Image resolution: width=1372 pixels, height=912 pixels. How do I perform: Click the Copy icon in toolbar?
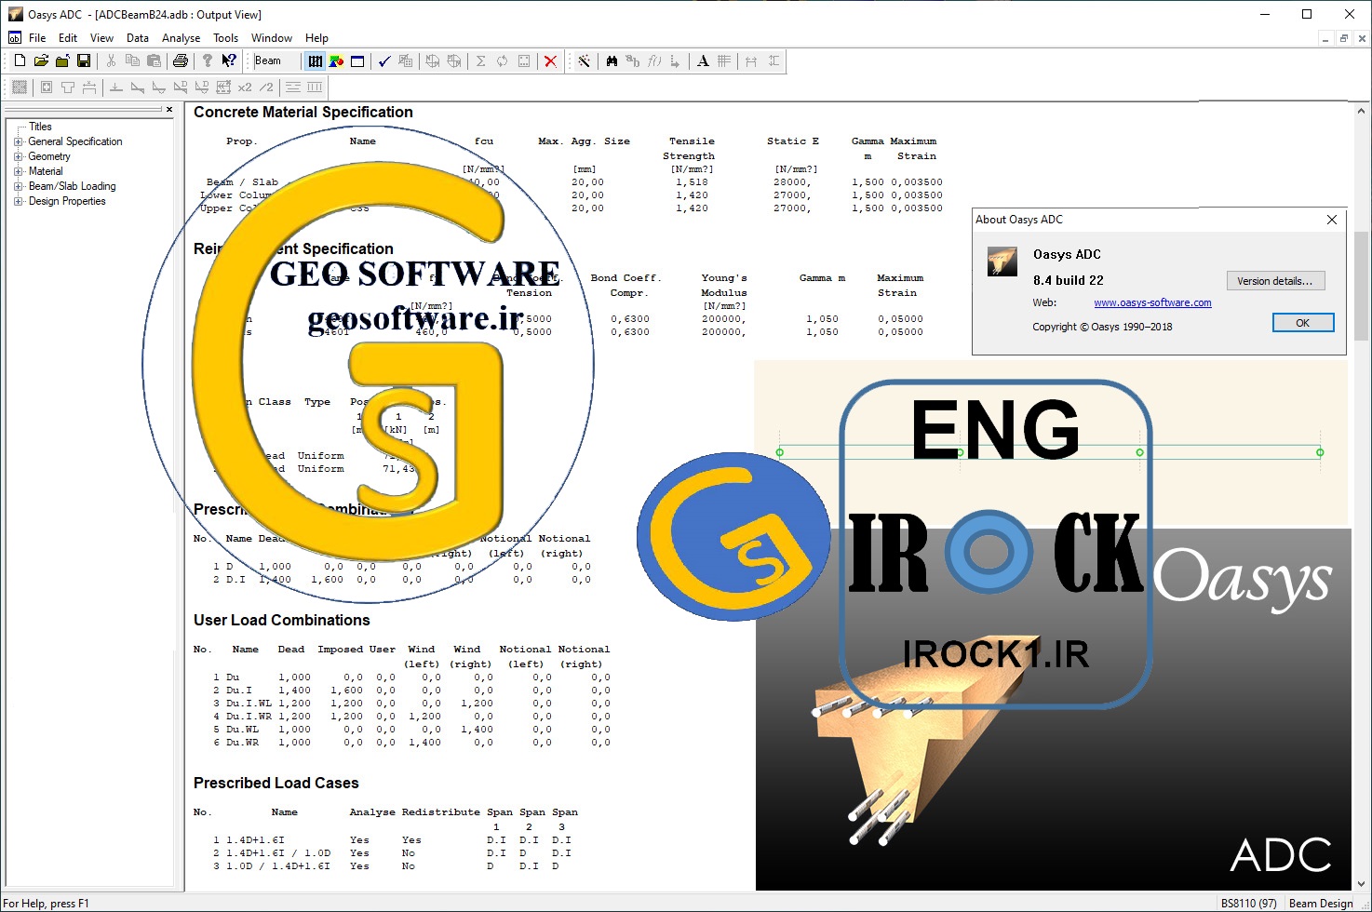[132, 60]
